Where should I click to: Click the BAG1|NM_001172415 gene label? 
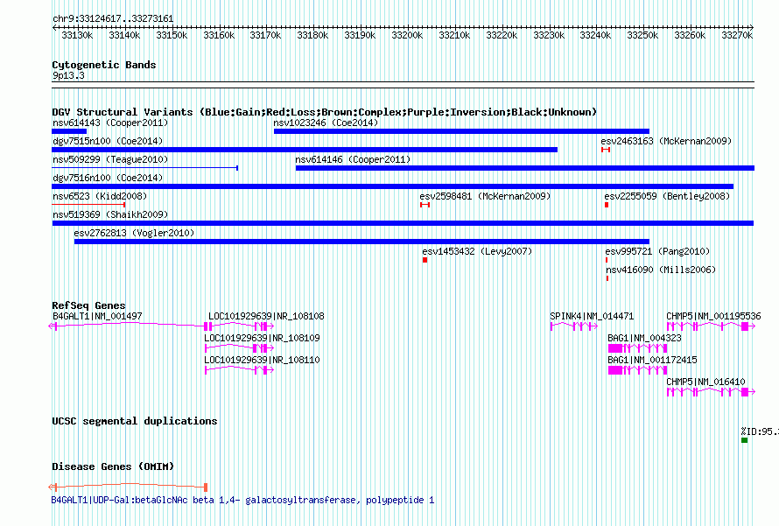click(652, 360)
